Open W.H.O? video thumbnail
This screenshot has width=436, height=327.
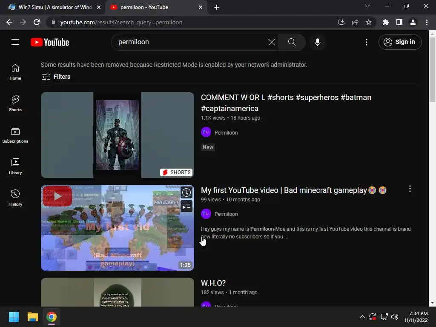click(118, 292)
